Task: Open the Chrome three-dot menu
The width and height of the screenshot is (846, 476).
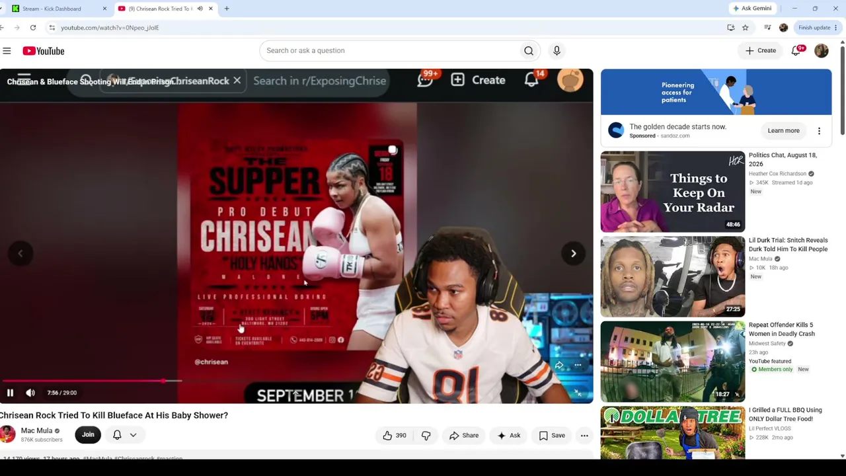Action: point(836,28)
